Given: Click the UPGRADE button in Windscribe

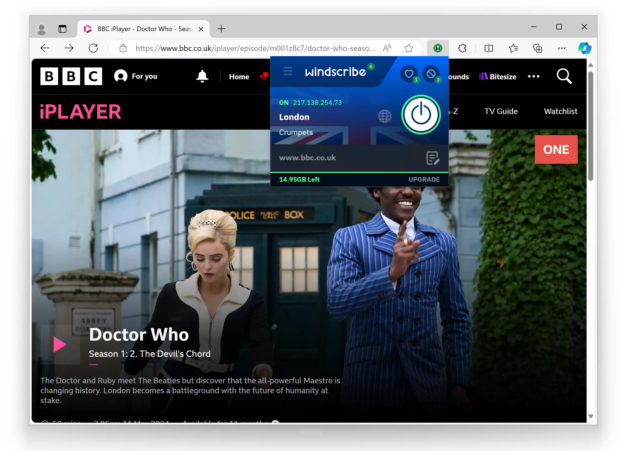Looking at the screenshot, I should coord(424,179).
